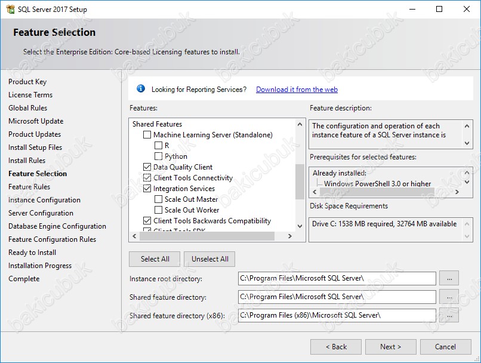Click the blue information icon beside Reporting Services
Viewport: 481px width, 363px height.
point(141,89)
